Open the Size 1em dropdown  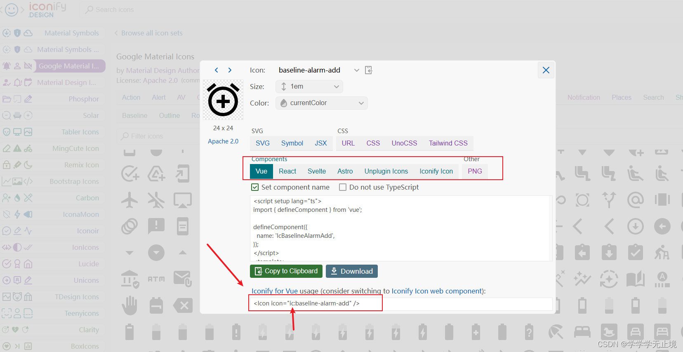pyautogui.click(x=309, y=87)
